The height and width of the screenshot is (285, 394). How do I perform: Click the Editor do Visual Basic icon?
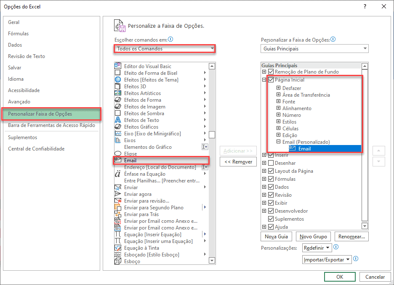(118, 66)
